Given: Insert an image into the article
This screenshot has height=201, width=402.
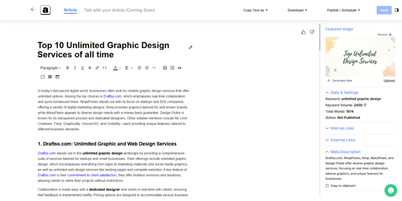Looking at the screenshot, I should (x=165, y=68).
